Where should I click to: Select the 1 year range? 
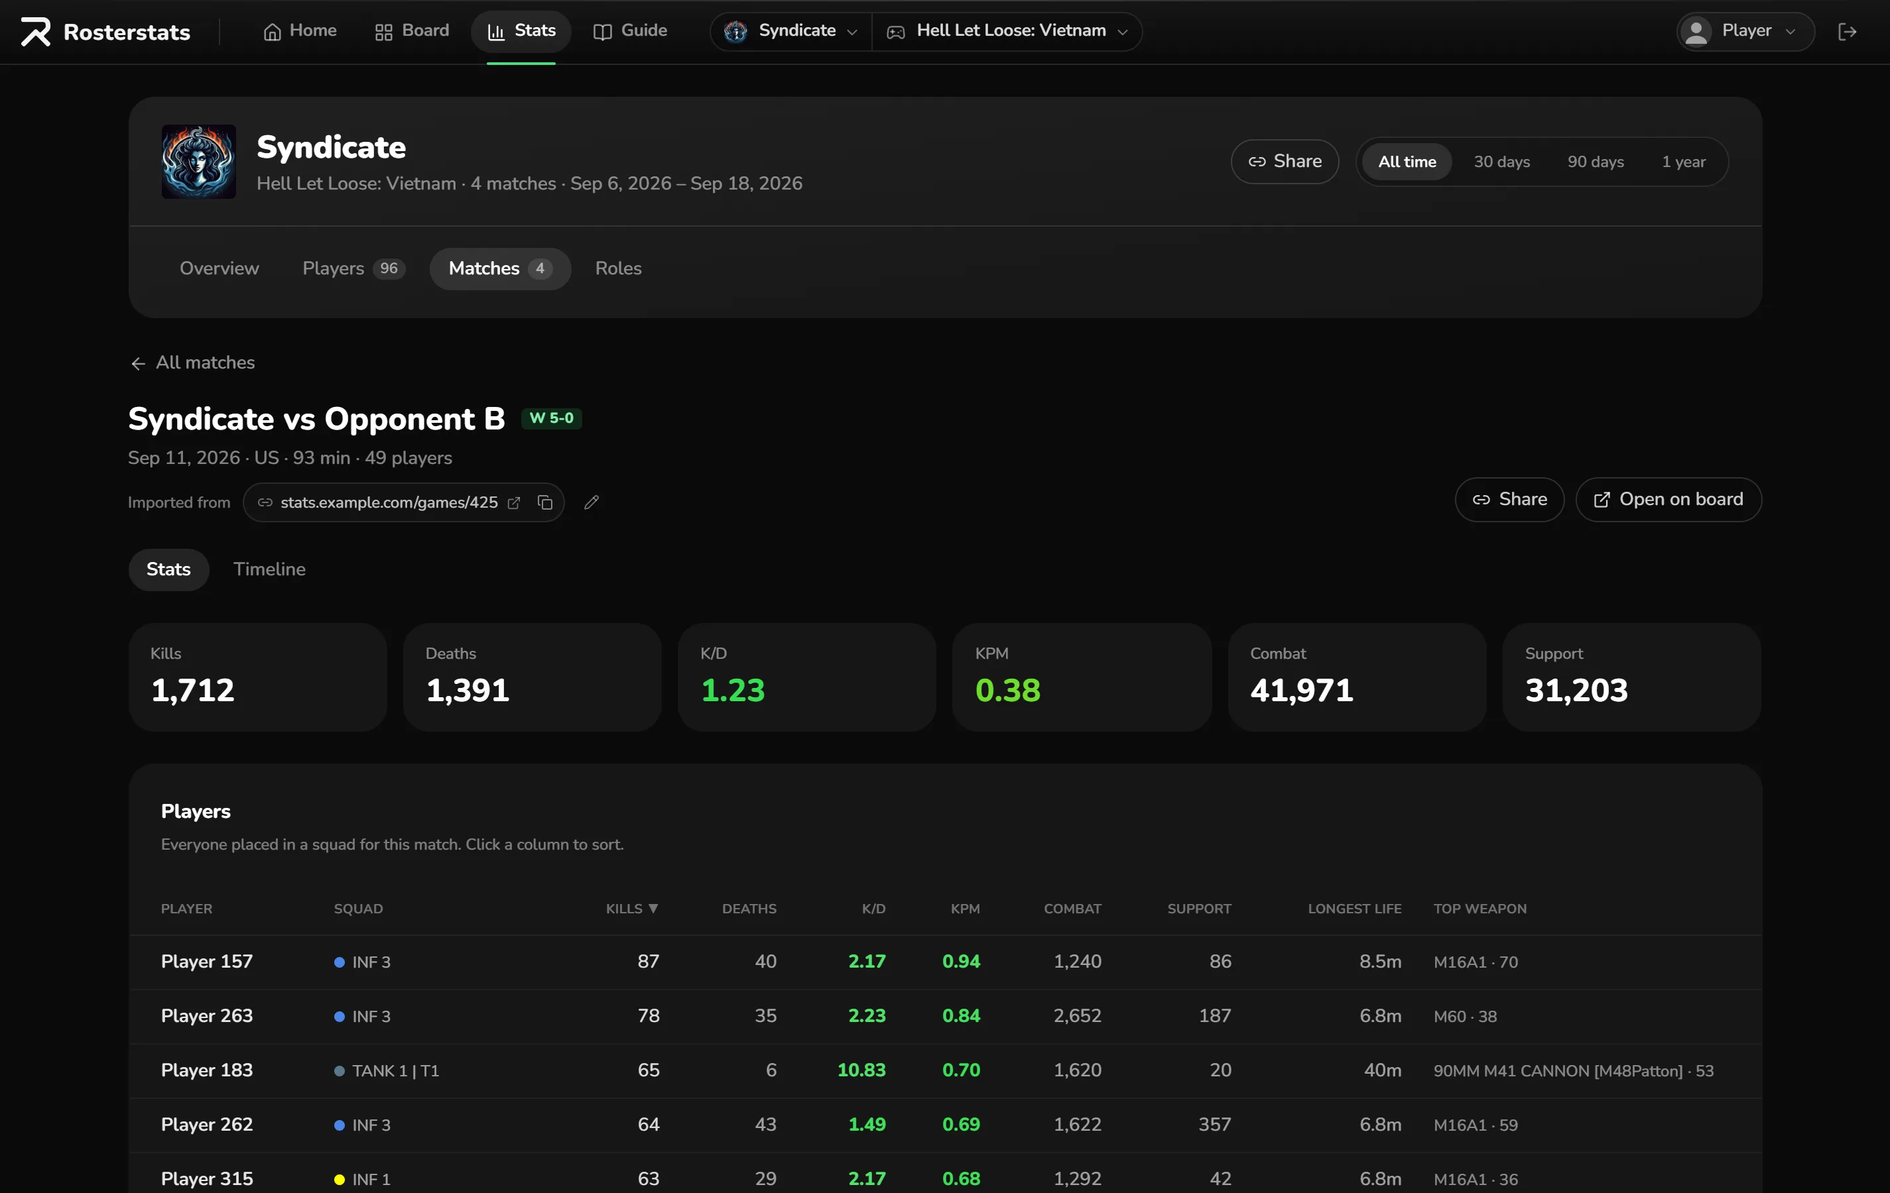pyautogui.click(x=1684, y=162)
